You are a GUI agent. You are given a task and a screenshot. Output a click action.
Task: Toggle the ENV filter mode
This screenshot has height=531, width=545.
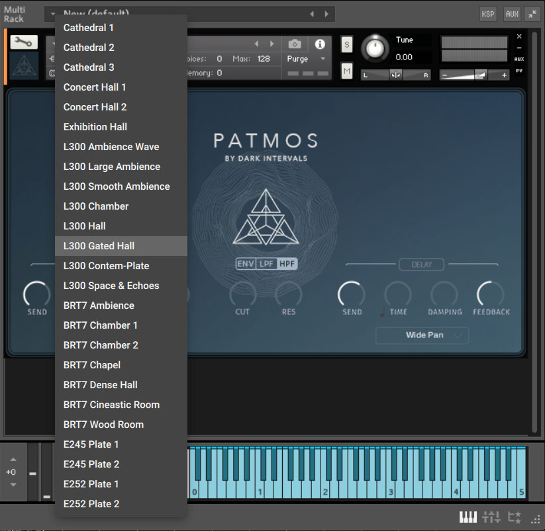coord(246,264)
